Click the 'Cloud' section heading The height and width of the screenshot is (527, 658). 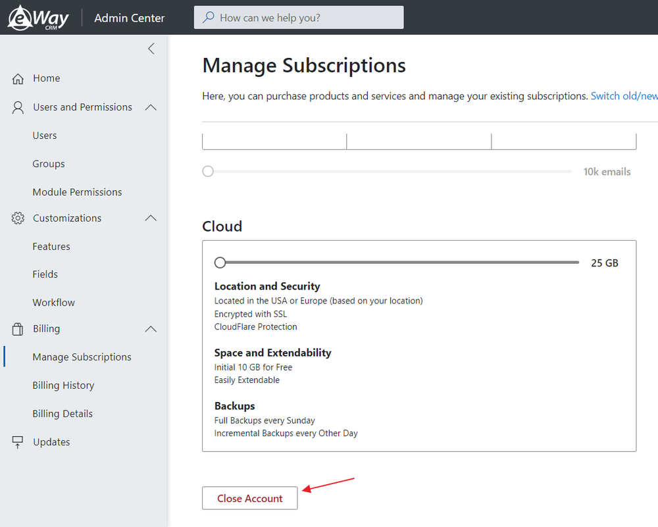tap(222, 226)
